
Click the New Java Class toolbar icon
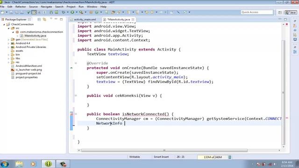point(97,13)
